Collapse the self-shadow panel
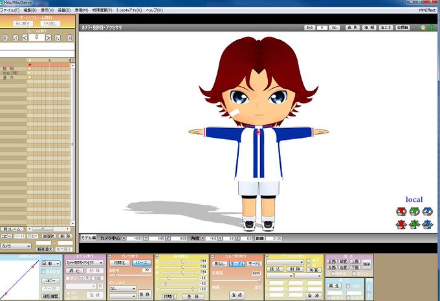Screen dimensions: 440x301 click(x=212, y=256)
